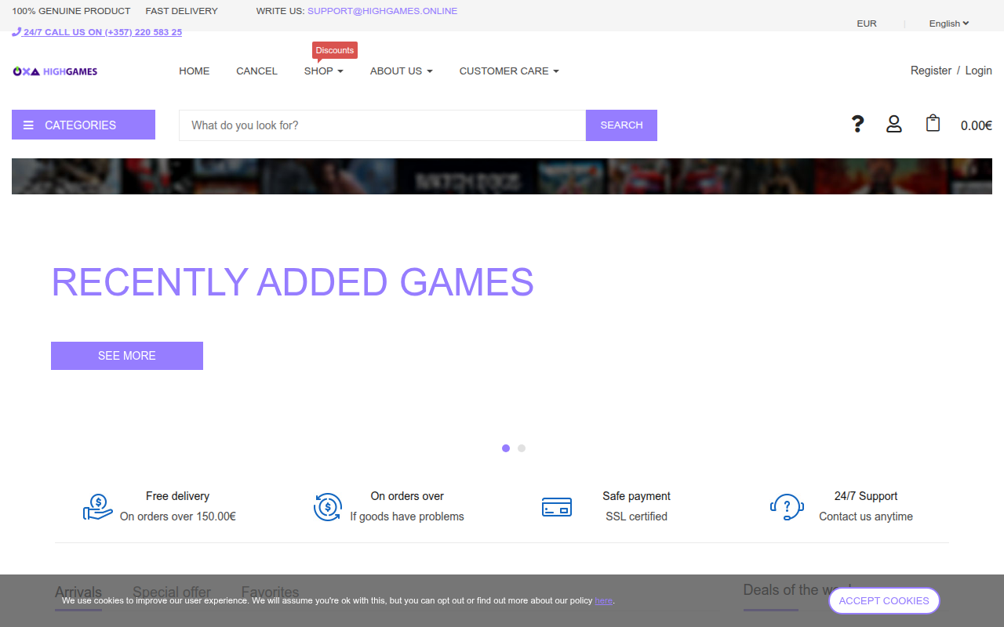Click 'On orders over 150.00€' text
The width and height of the screenshot is (1004, 627).
tap(178, 516)
